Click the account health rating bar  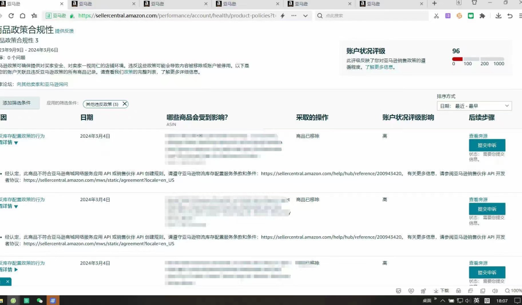(478, 59)
